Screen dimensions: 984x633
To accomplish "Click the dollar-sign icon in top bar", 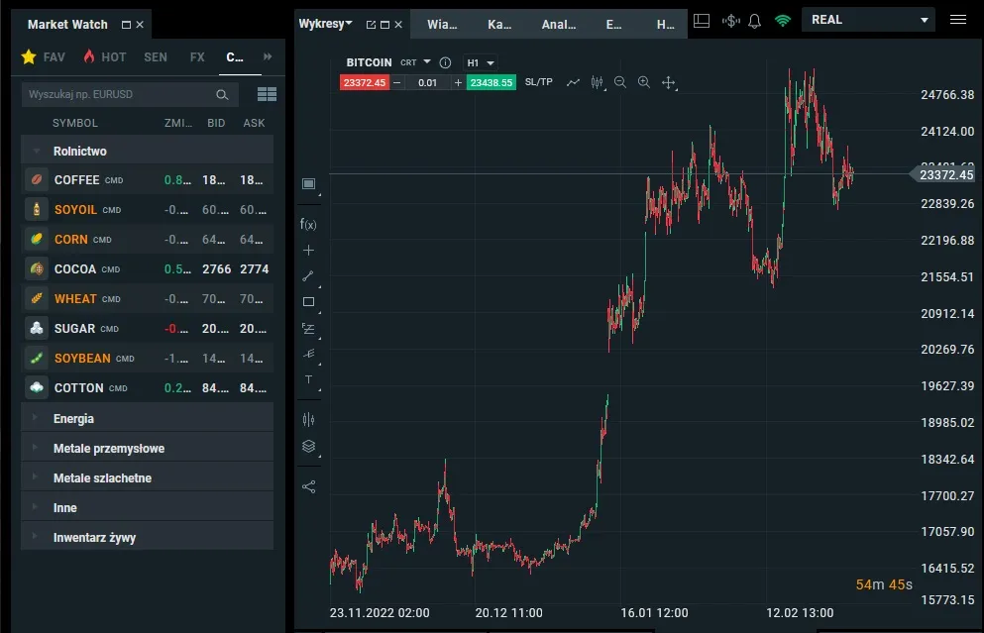I will pos(730,21).
